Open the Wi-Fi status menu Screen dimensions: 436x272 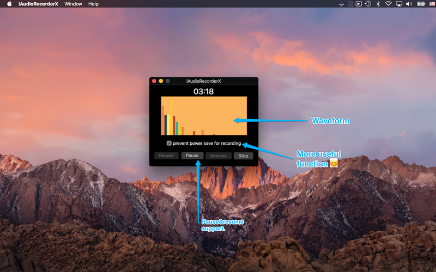[x=388, y=4]
